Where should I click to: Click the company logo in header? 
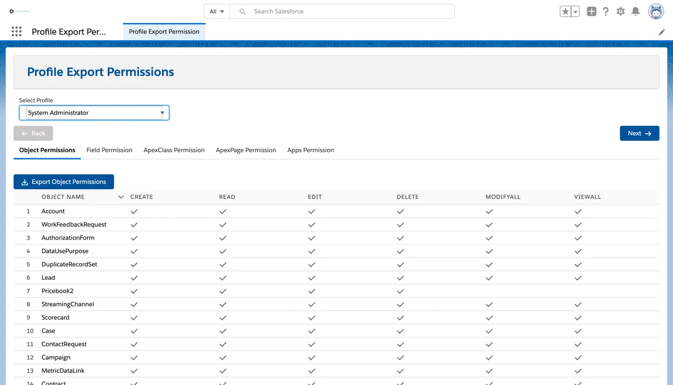(x=20, y=11)
